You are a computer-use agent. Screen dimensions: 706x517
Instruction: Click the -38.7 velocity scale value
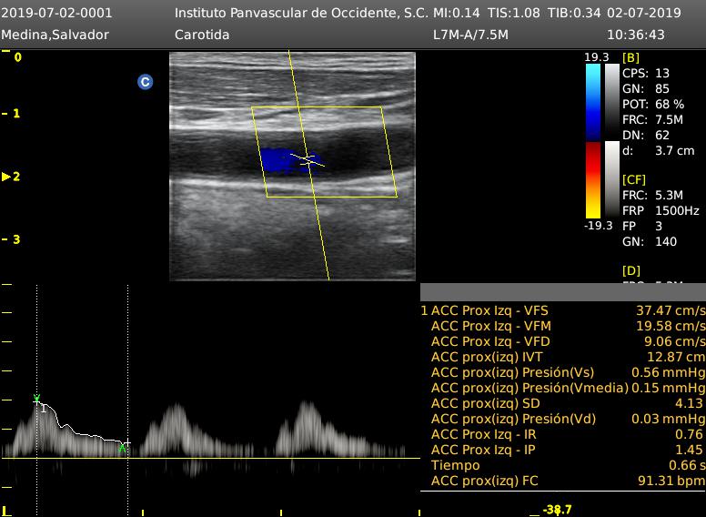[x=557, y=510]
